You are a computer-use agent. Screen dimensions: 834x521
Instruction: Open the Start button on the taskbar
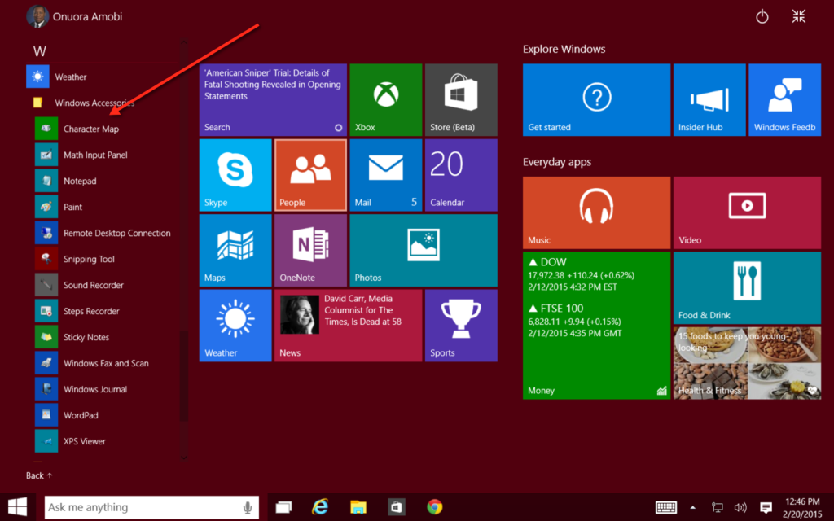click(x=16, y=506)
